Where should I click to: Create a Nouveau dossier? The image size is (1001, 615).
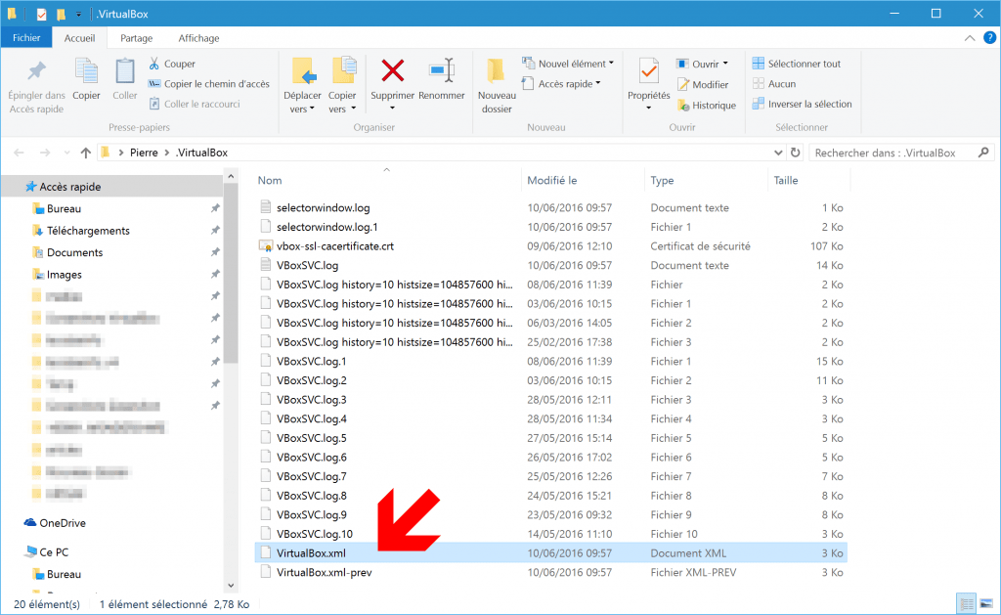pos(497,87)
